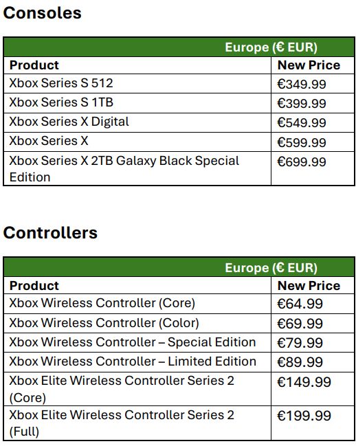Click New Price column header in Controllers table
The image size is (356, 446).
pyautogui.click(x=309, y=286)
